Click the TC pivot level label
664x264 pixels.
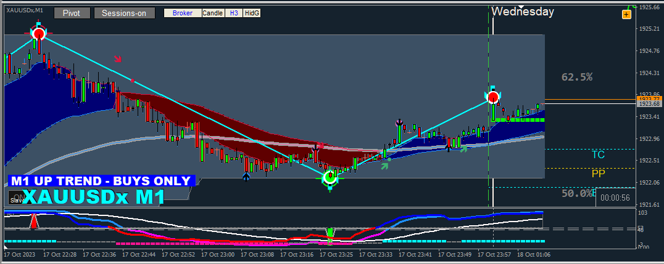(599, 154)
